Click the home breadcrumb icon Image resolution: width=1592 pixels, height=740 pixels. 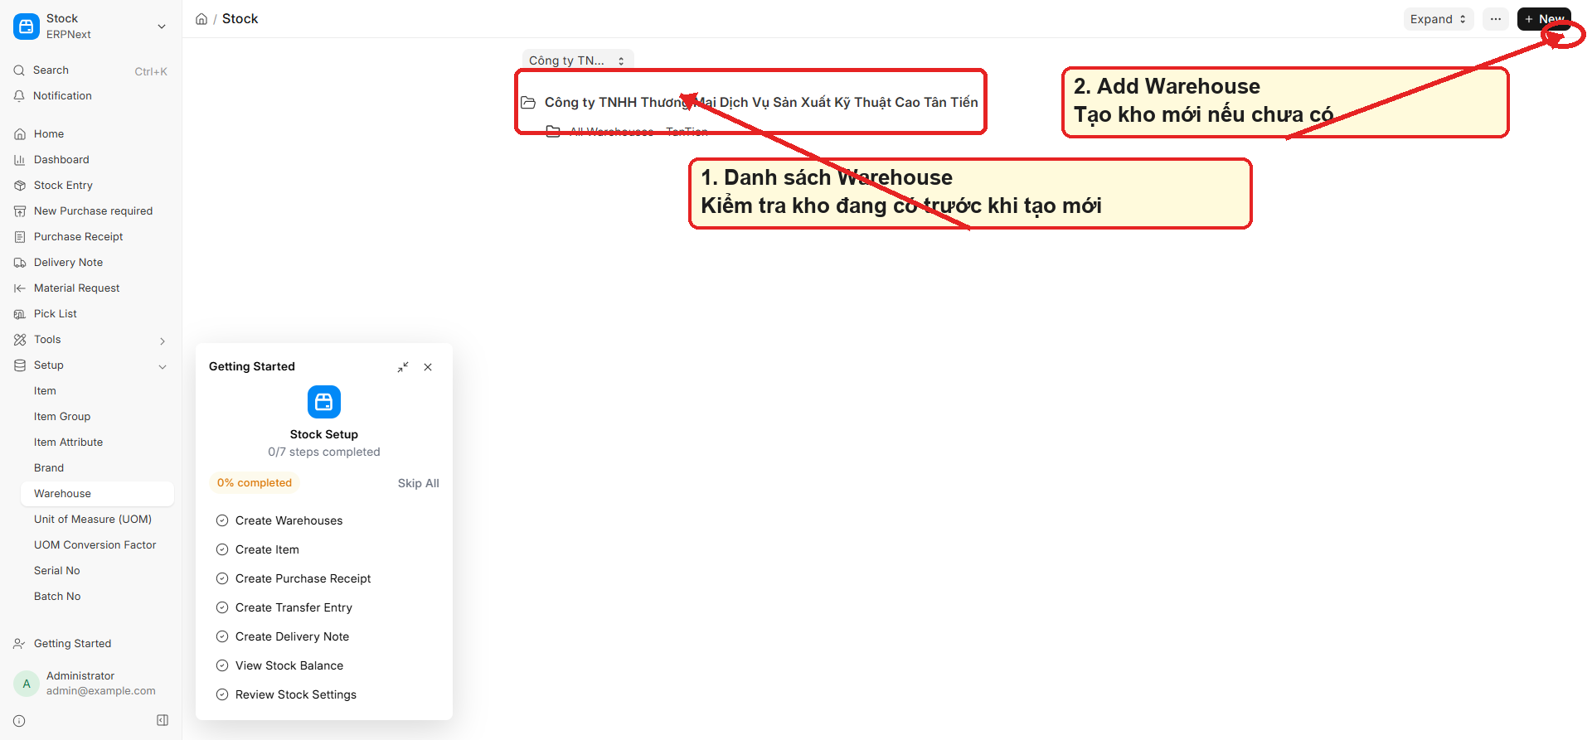click(x=201, y=19)
